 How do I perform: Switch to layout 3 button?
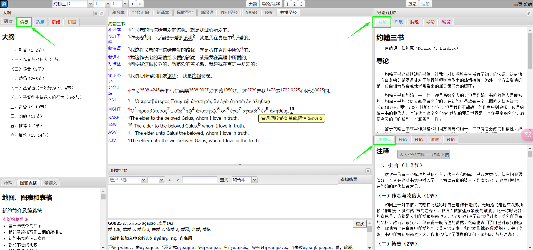[301, 4]
